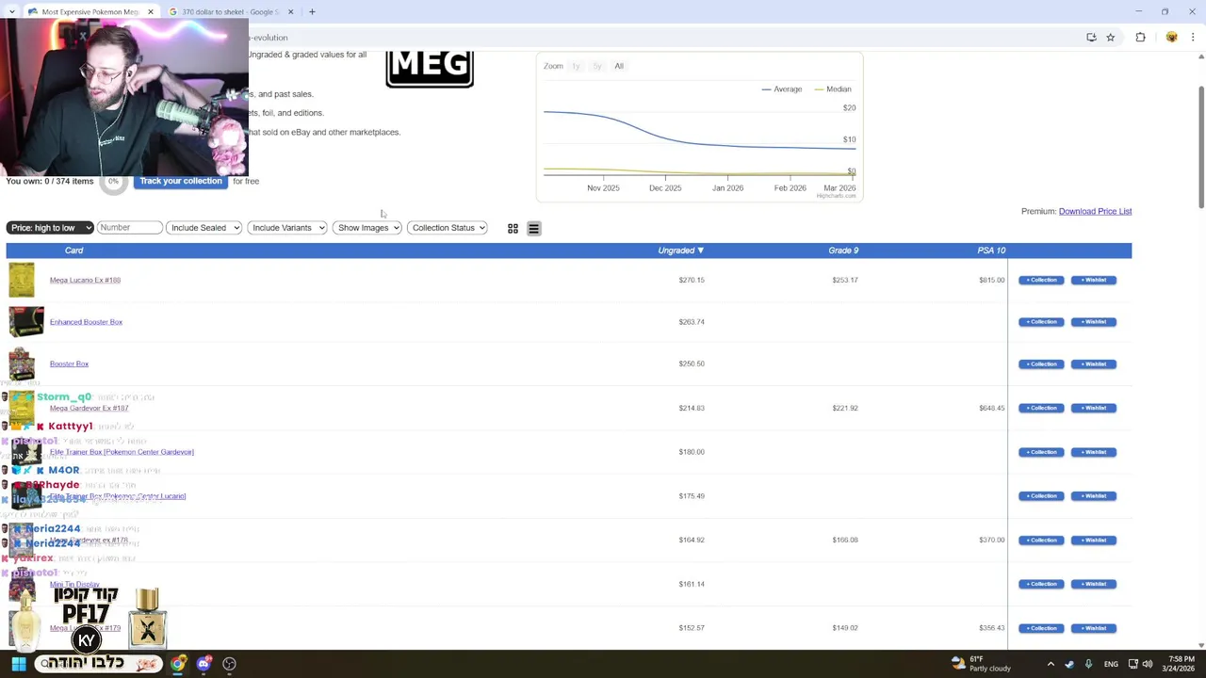Add Booster Box to Collection

[x=1041, y=364]
